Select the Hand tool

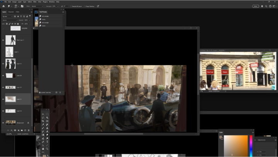pos(43,148)
